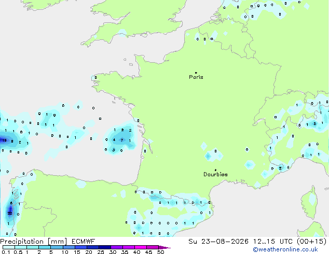
Task: Pick the 0.1–0.5 mm lightest legend swatch
Action: pyautogui.click(x=9, y=247)
